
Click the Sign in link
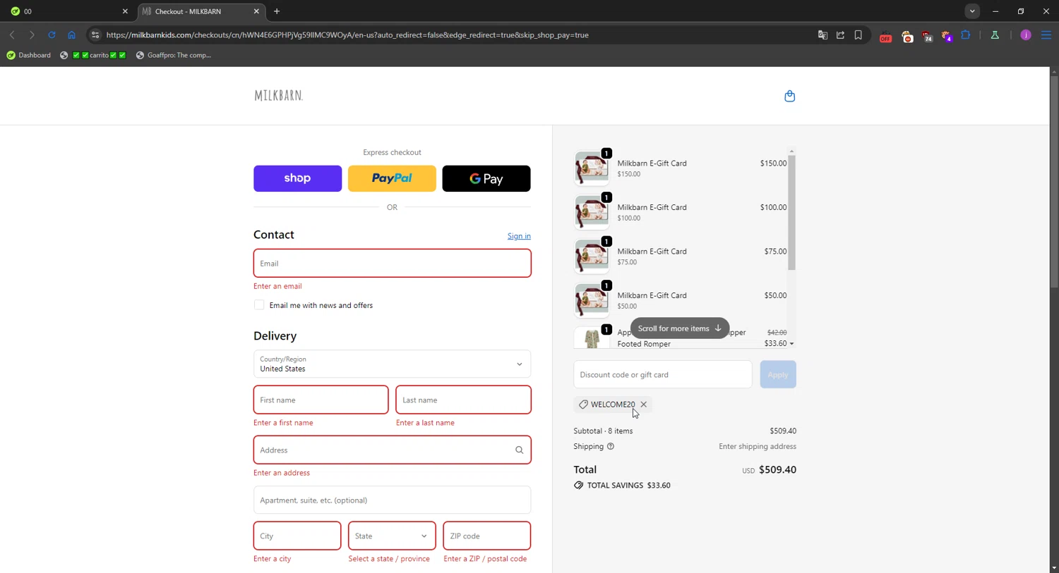point(519,236)
